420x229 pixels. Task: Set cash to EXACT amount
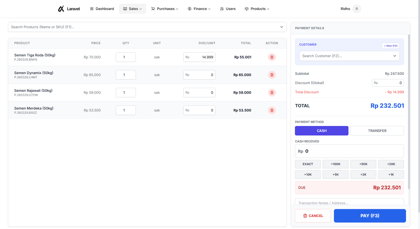[308, 164]
